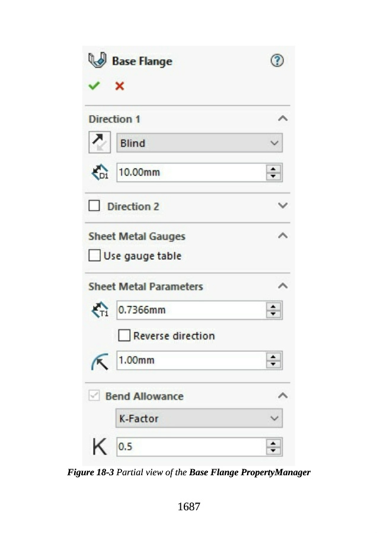Viewport: 377px width, 534px height.
Task: Tick the Reverse direction checkbox
Action: click(124, 336)
